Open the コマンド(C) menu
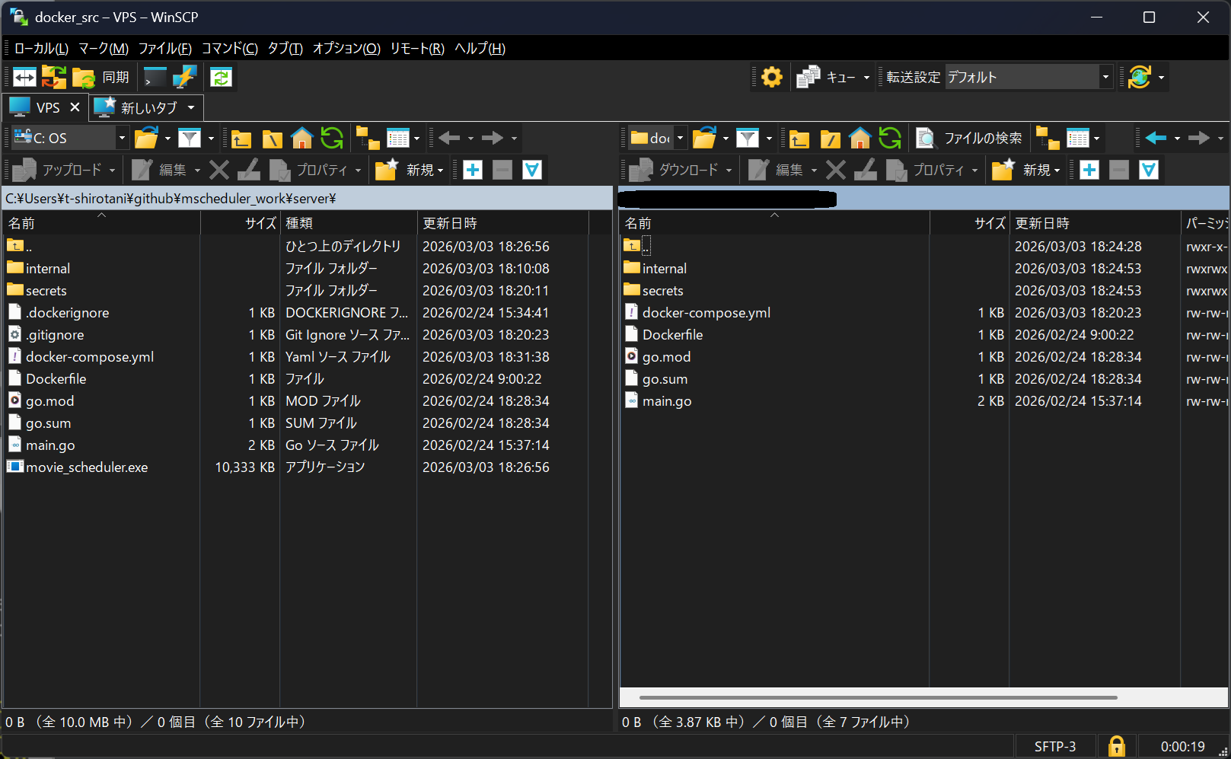1231x759 pixels. click(229, 49)
